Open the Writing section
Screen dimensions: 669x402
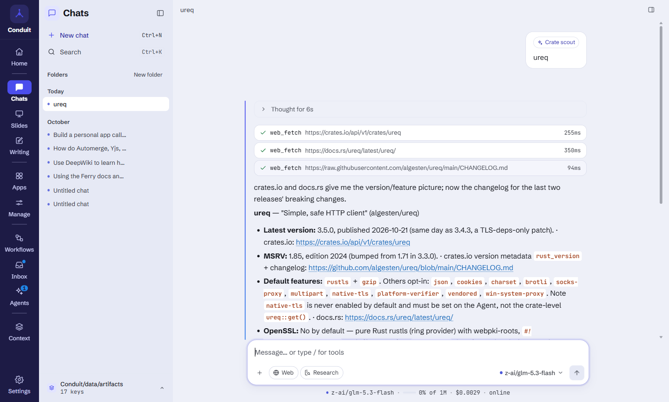click(x=19, y=146)
